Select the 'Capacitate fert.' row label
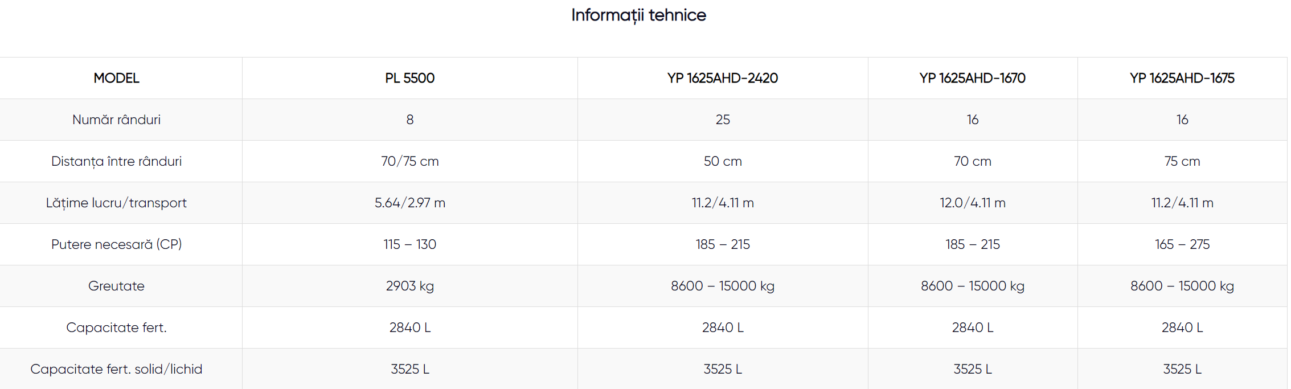Screen dimensions: 1291x389 coord(116,327)
